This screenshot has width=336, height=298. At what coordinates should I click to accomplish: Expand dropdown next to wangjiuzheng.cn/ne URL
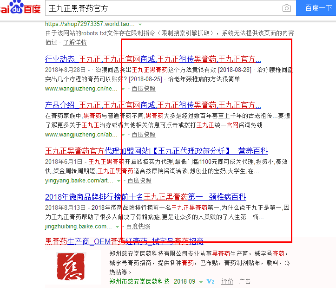click(123, 89)
